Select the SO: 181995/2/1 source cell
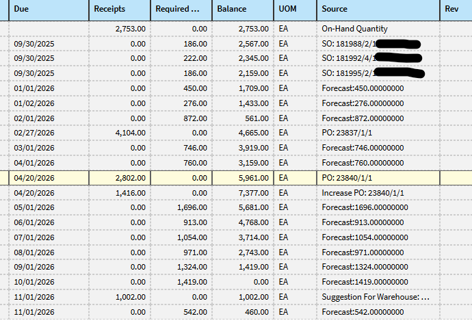472x325 pixels. coord(378,73)
